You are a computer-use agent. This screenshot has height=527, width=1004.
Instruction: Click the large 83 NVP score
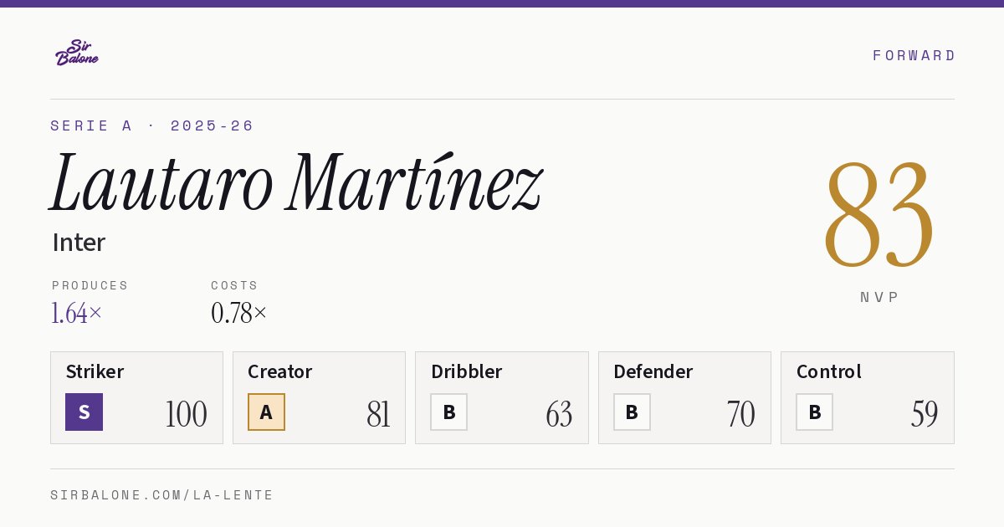[x=878, y=213]
